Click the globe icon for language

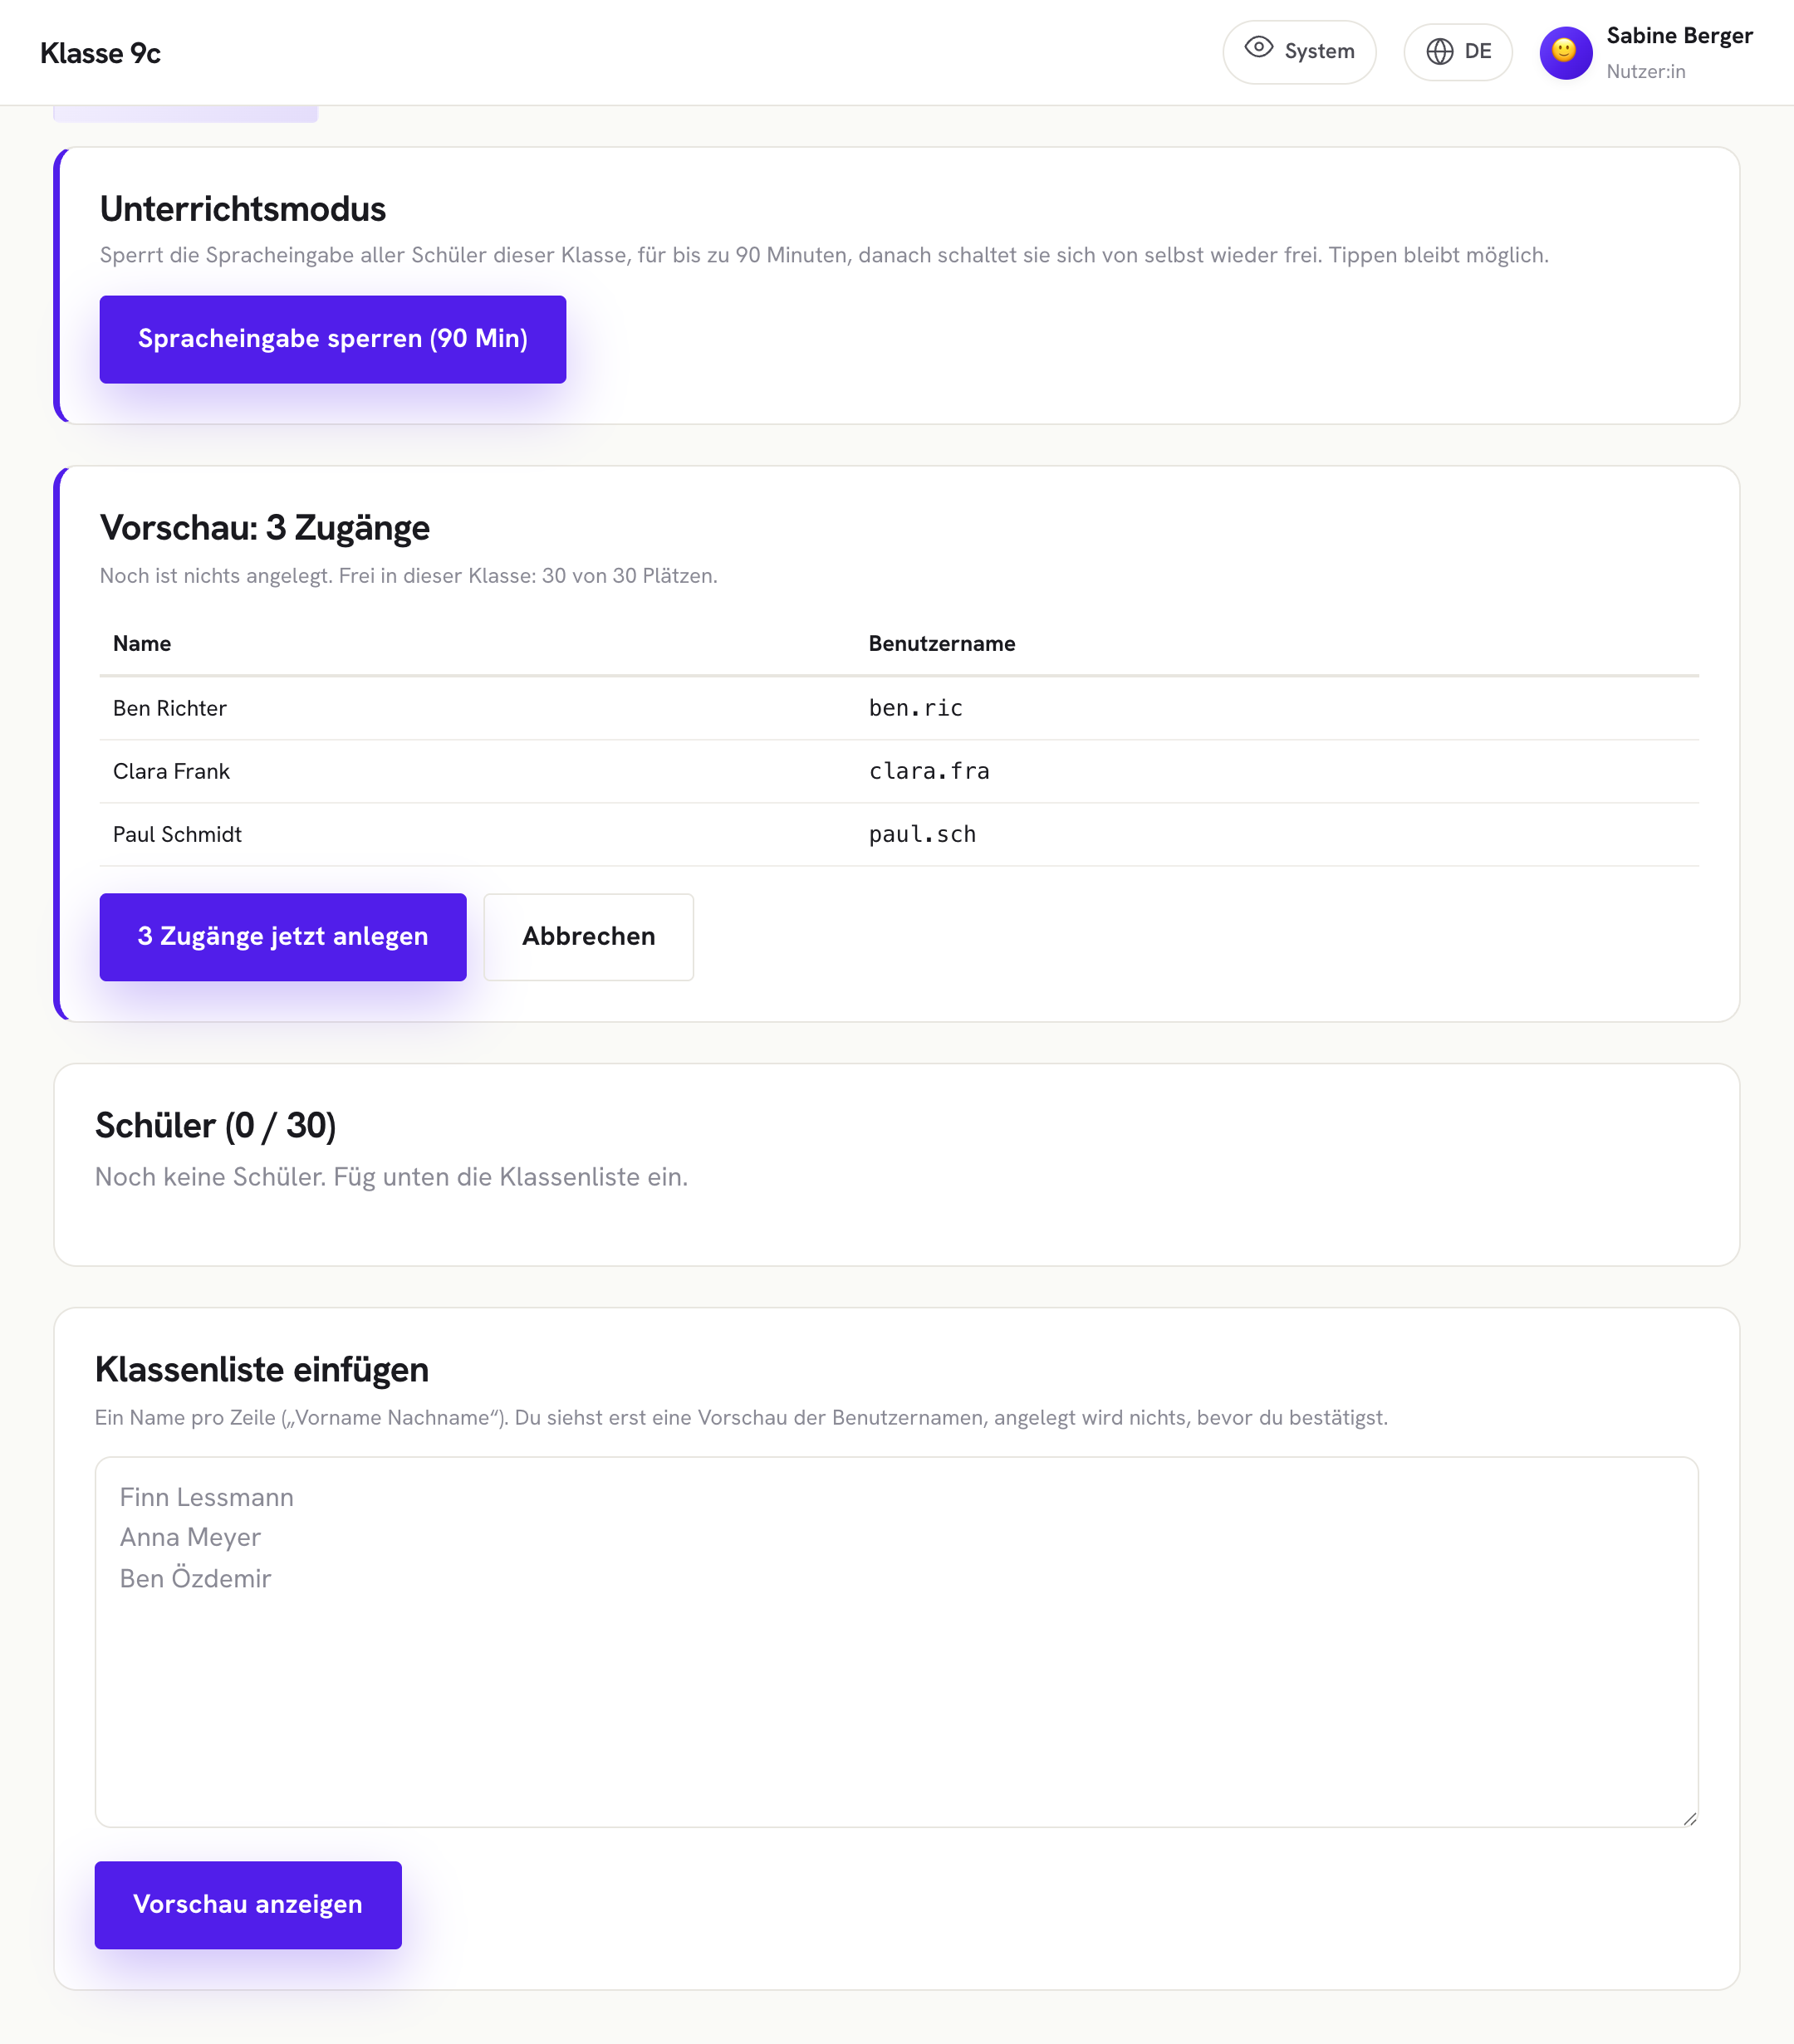pyautogui.click(x=1439, y=52)
